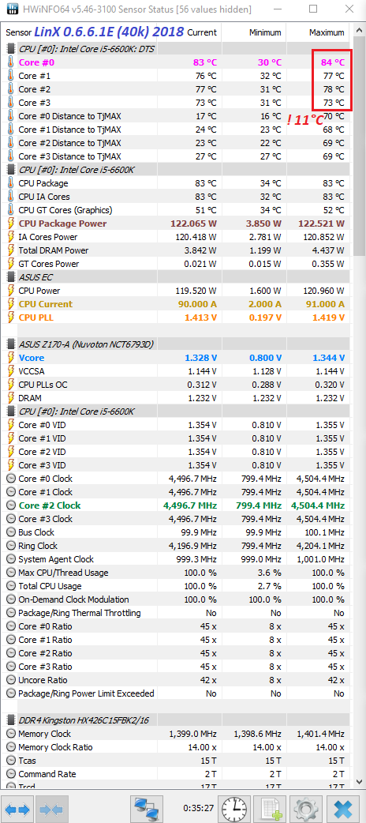Click the clock icon beside Core #2 Clock
Viewport: 366px width, 823px height.
coord(10,505)
